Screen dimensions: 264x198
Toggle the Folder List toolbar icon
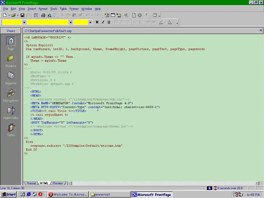[x=36, y=15]
